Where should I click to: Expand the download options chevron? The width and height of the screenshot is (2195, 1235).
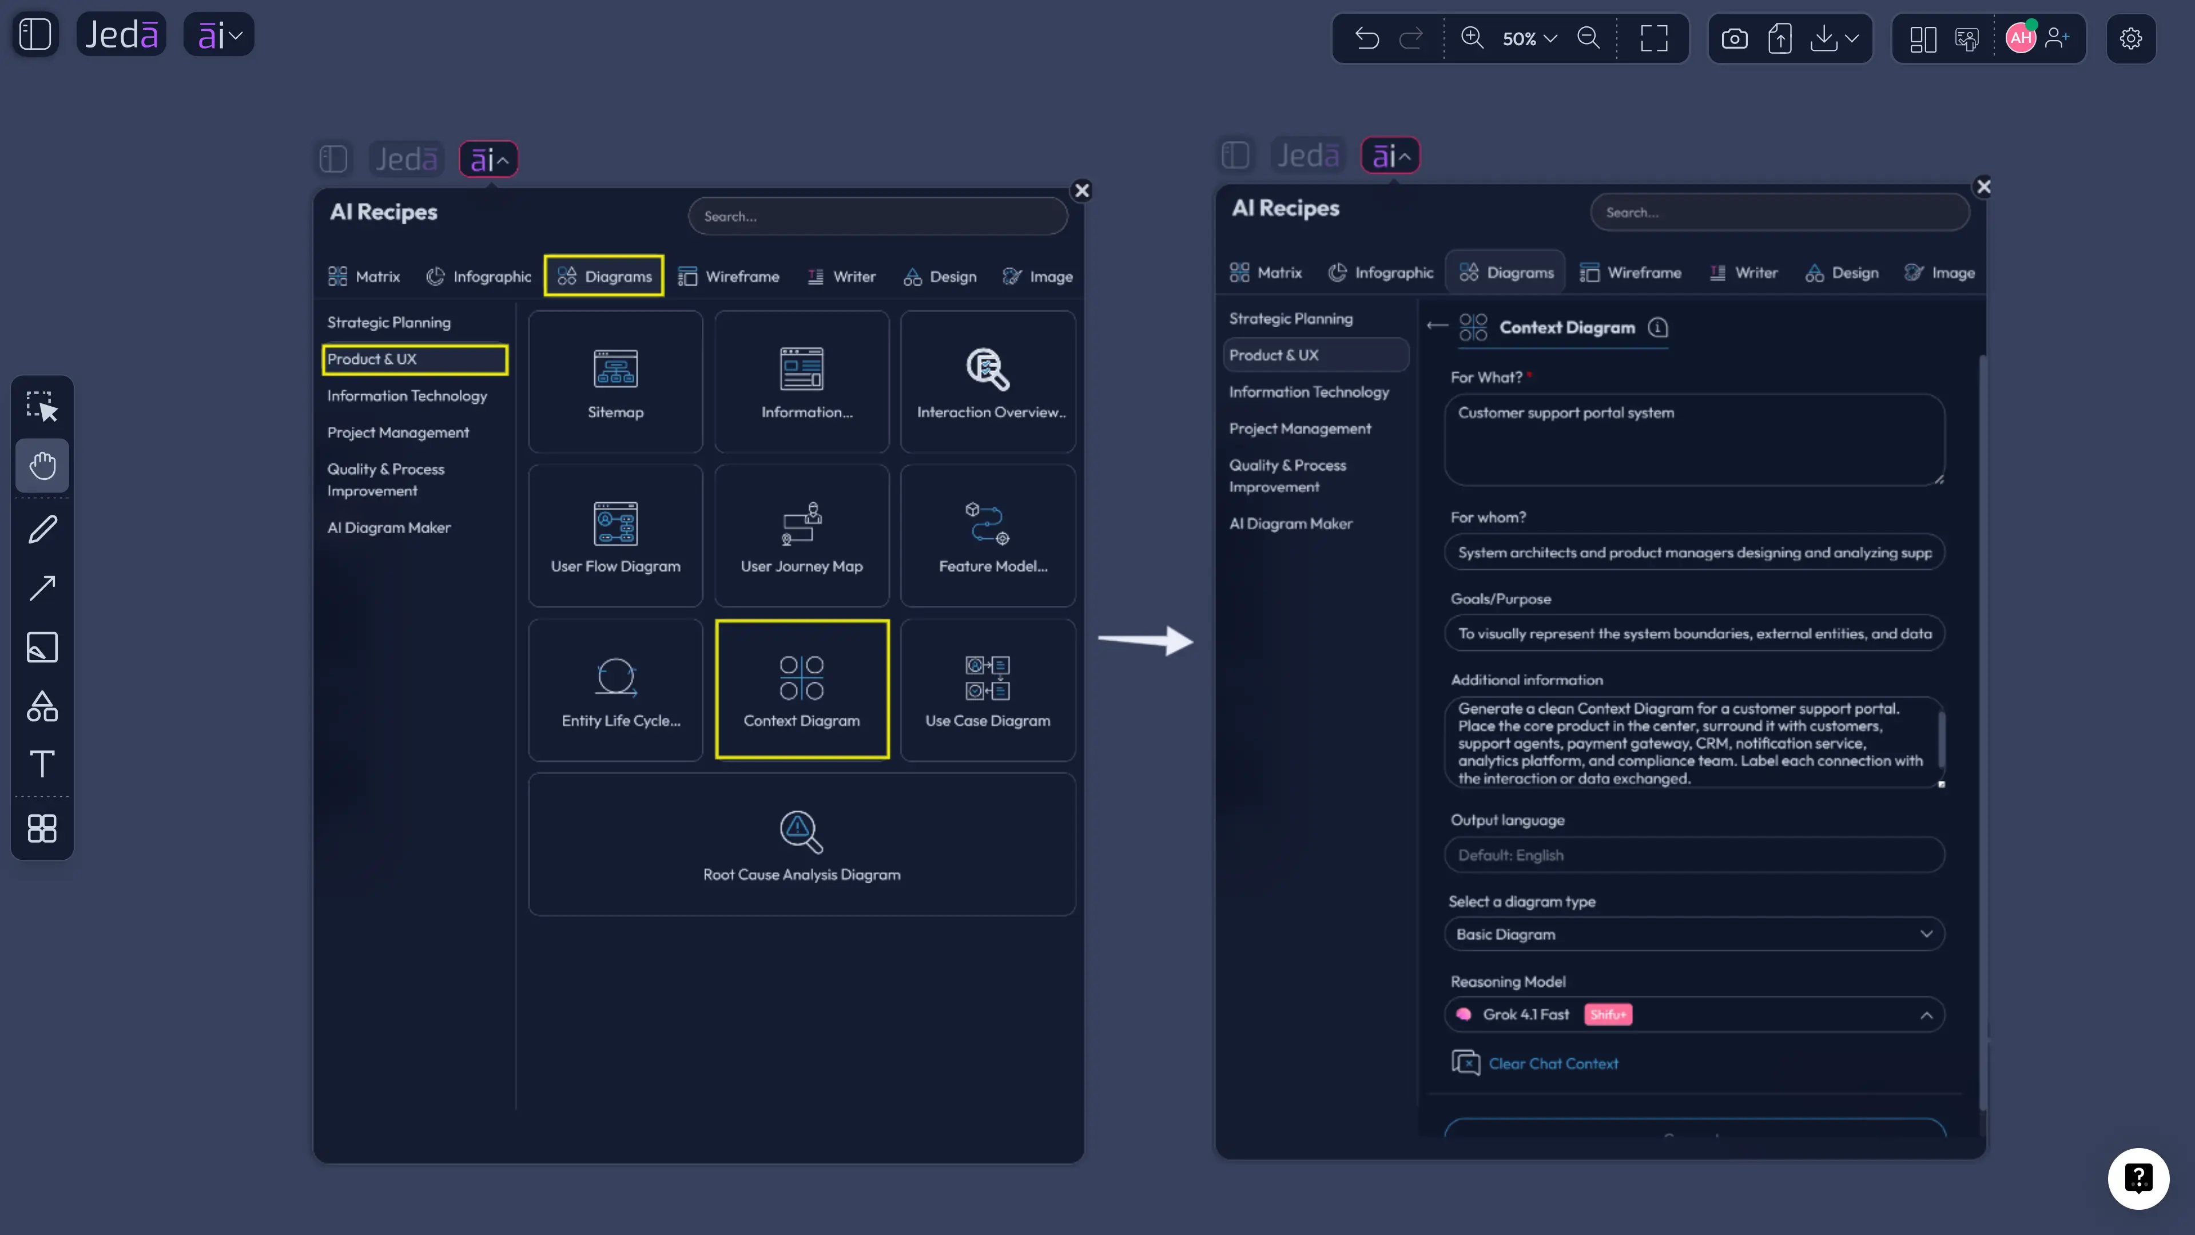tap(1852, 38)
